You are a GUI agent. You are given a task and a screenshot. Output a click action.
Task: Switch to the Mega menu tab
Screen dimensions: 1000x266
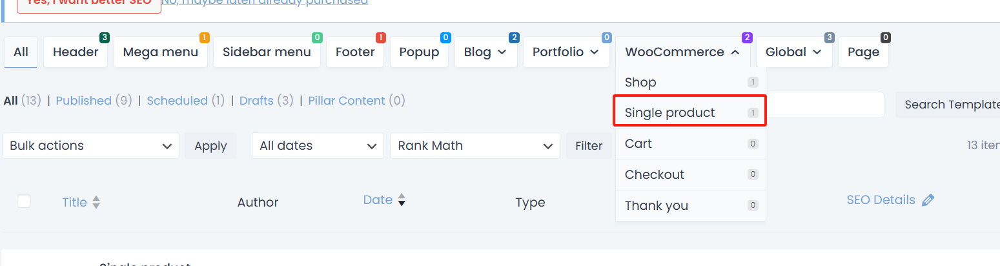pyautogui.click(x=161, y=52)
